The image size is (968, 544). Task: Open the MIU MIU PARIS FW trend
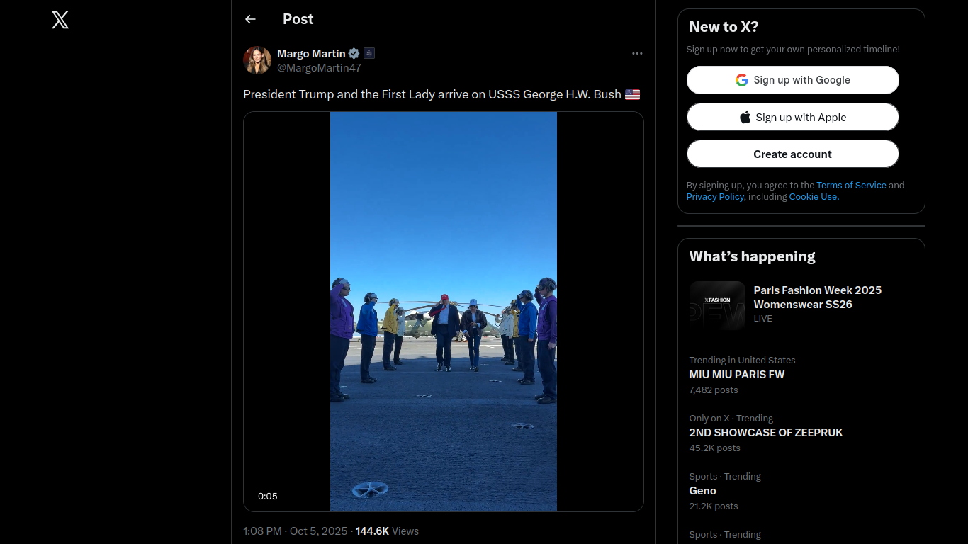[x=736, y=375]
